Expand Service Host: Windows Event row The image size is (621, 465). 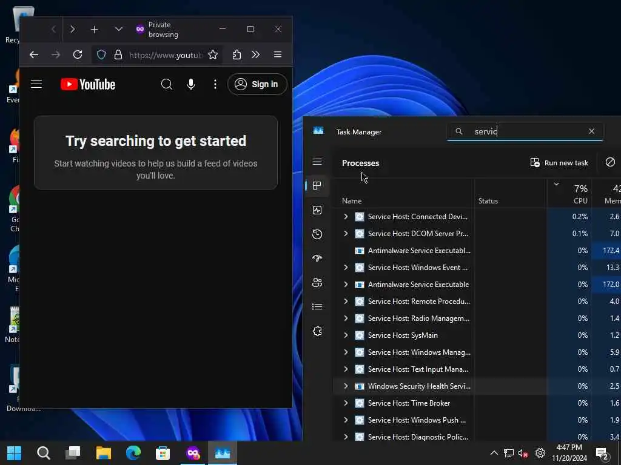[346, 267]
